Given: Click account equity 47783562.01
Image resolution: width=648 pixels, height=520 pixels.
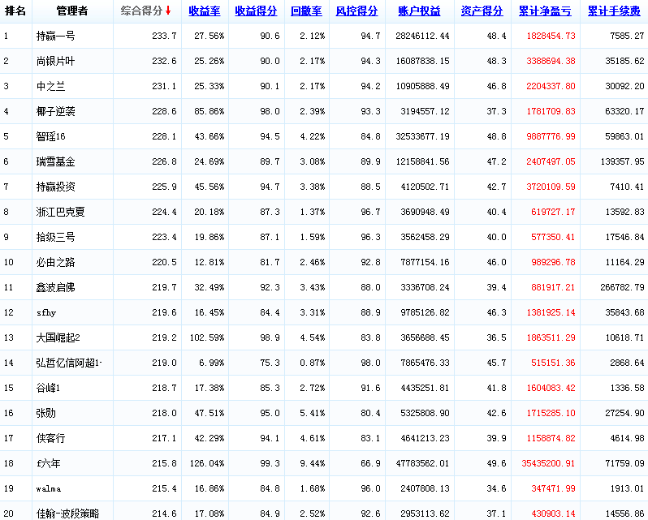Looking at the screenshot, I should [423, 464].
